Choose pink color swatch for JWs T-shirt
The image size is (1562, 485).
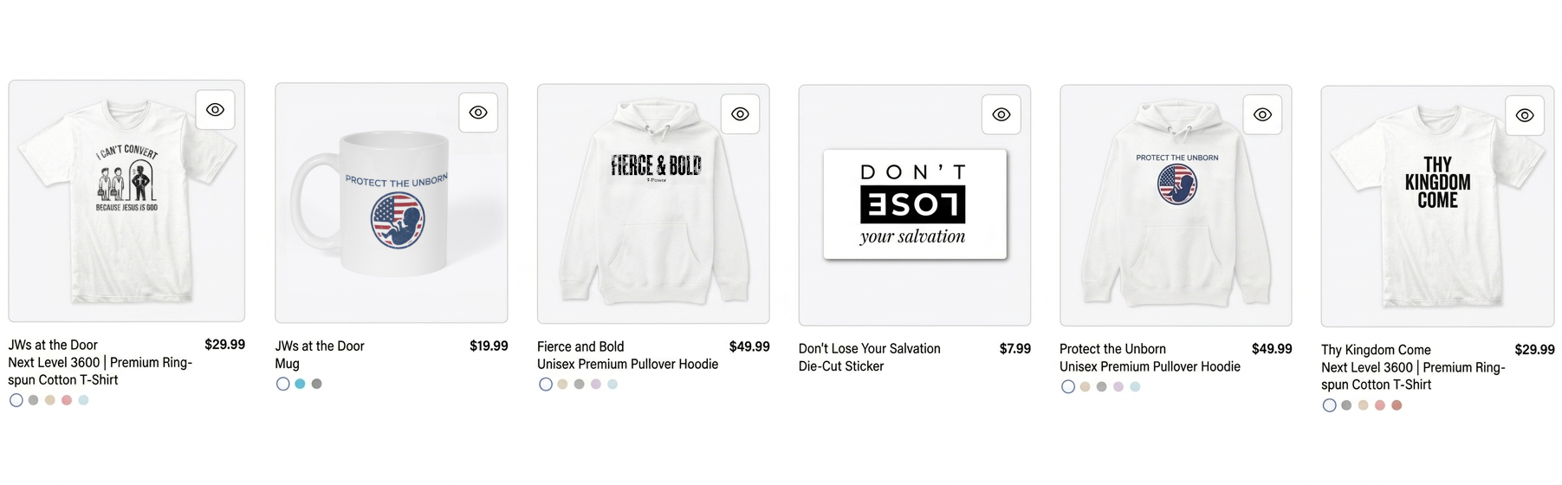tap(67, 400)
